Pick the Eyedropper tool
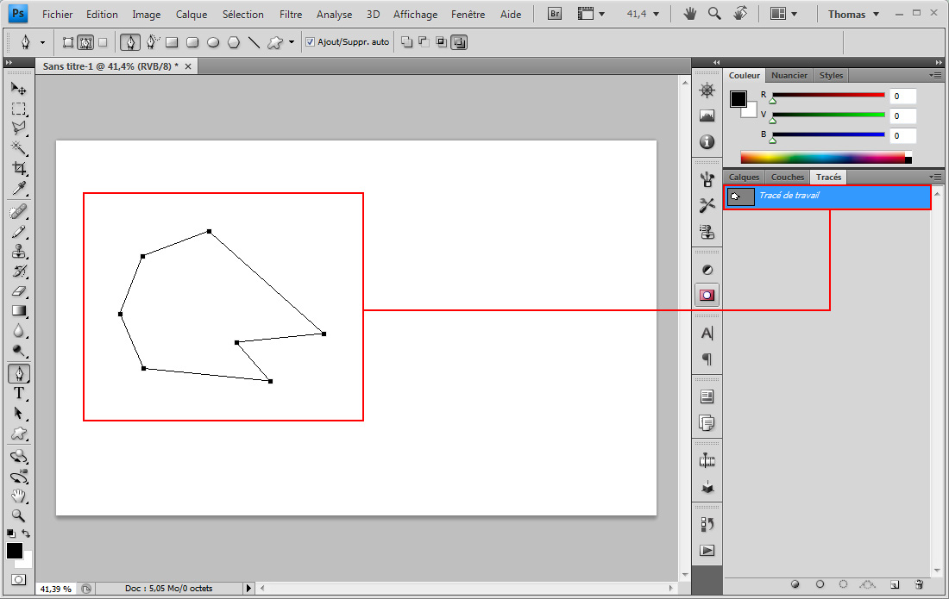Viewport: 949px width, 599px height. point(18,189)
